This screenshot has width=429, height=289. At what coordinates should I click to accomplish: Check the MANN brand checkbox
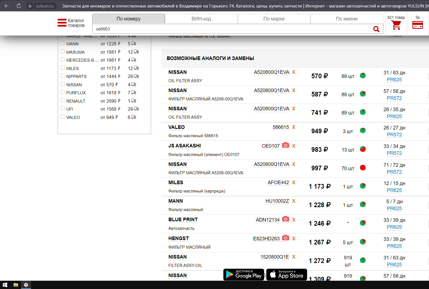[63, 43]
